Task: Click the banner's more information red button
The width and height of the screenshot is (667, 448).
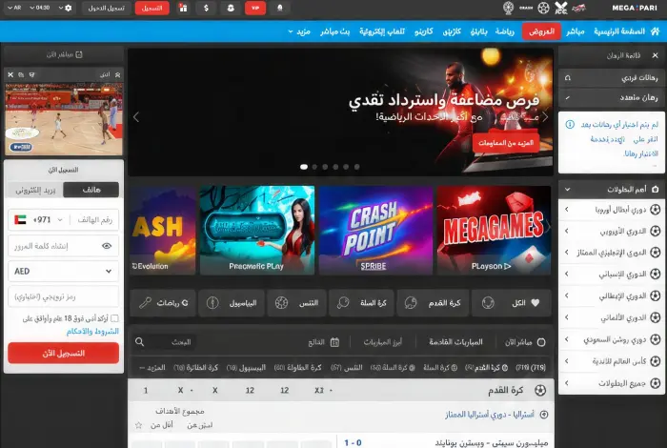Action: click(x=506, y=143)
